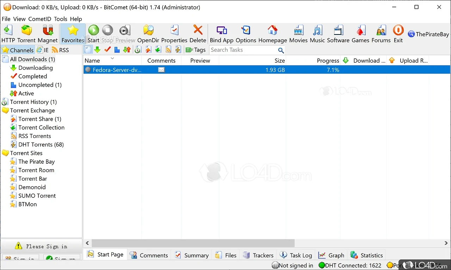The image size is (451, 270).
Task: Open the Forums toolbar shortcut
Action: pyautogui.click(x=381, y=34)
